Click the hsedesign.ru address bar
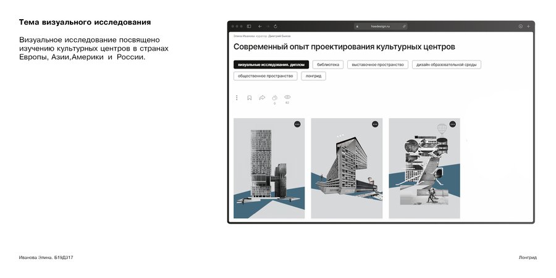The image size is (556, 278). (x=381, y=26)
